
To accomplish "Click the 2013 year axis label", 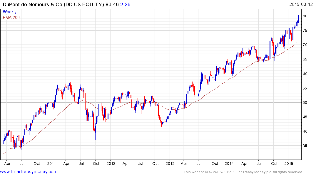I will (170, 163).
